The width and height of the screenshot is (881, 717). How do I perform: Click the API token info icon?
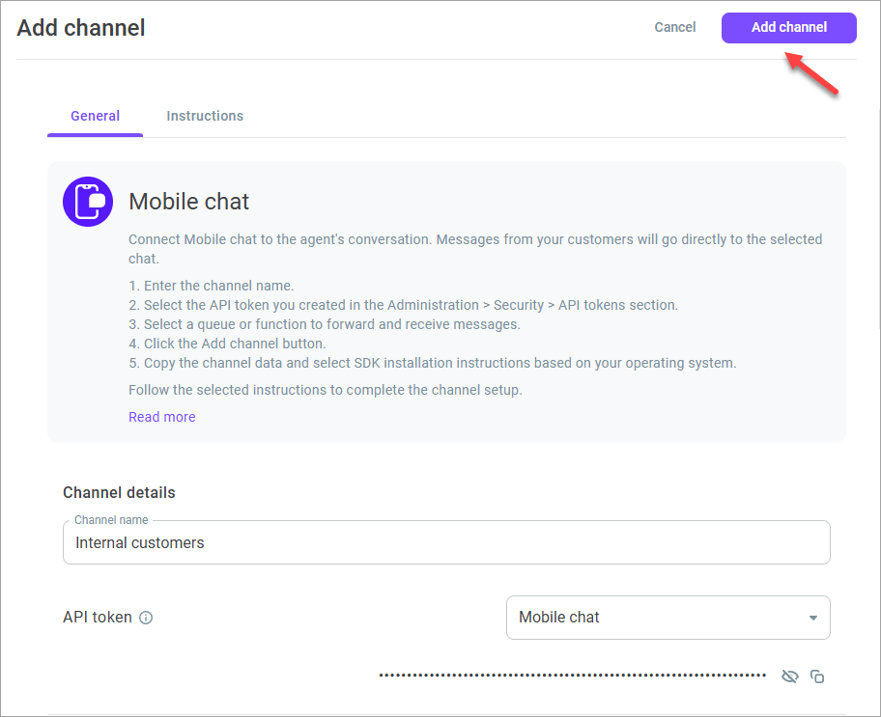coord(146,618)
